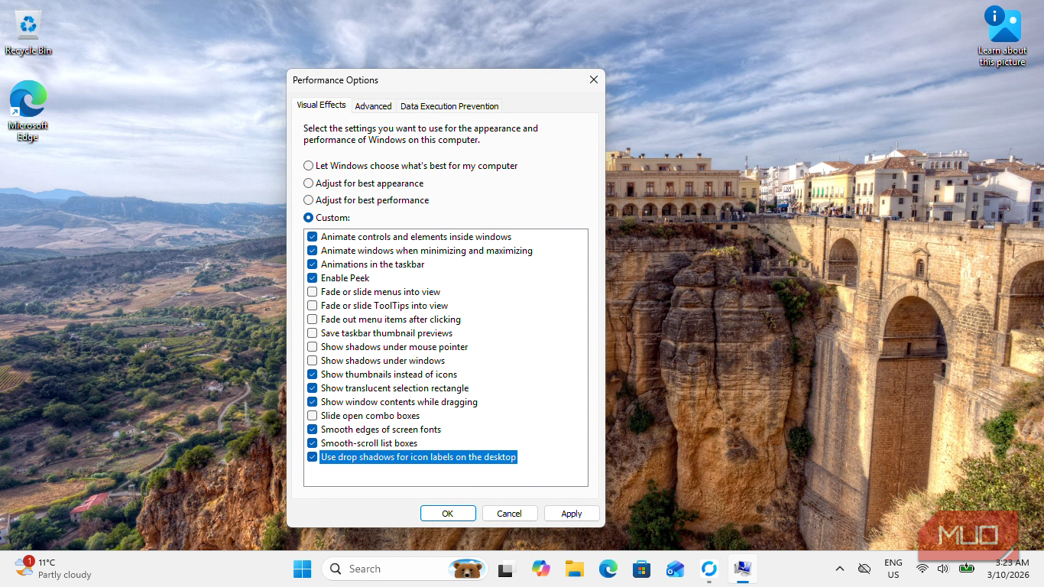Click the volume speaker tray icon
1044x587 pixels.
(x=942, y=569)
